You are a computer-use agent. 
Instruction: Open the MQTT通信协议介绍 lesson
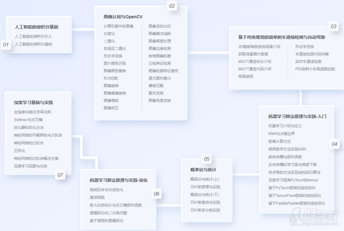(x=255, y=62)
